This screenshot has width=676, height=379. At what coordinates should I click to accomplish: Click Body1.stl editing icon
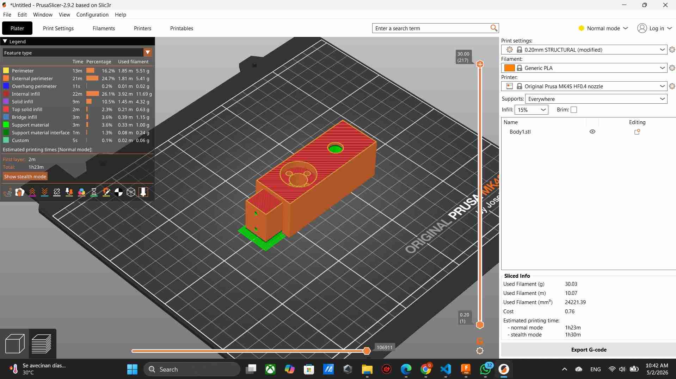pyautogui.click(x=637, y=132)
